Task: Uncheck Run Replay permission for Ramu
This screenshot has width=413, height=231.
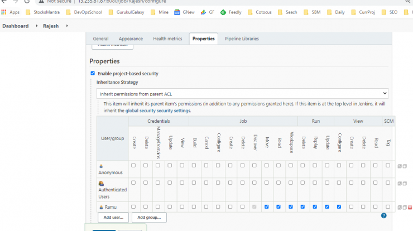Action: coord(315,207)
